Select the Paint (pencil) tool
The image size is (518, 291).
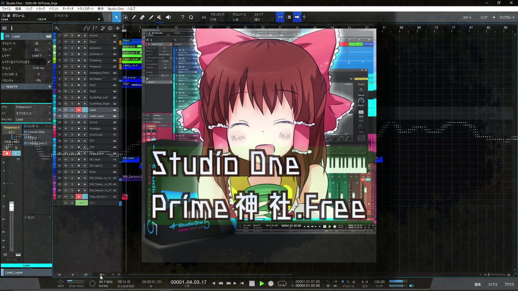point(134,17)
